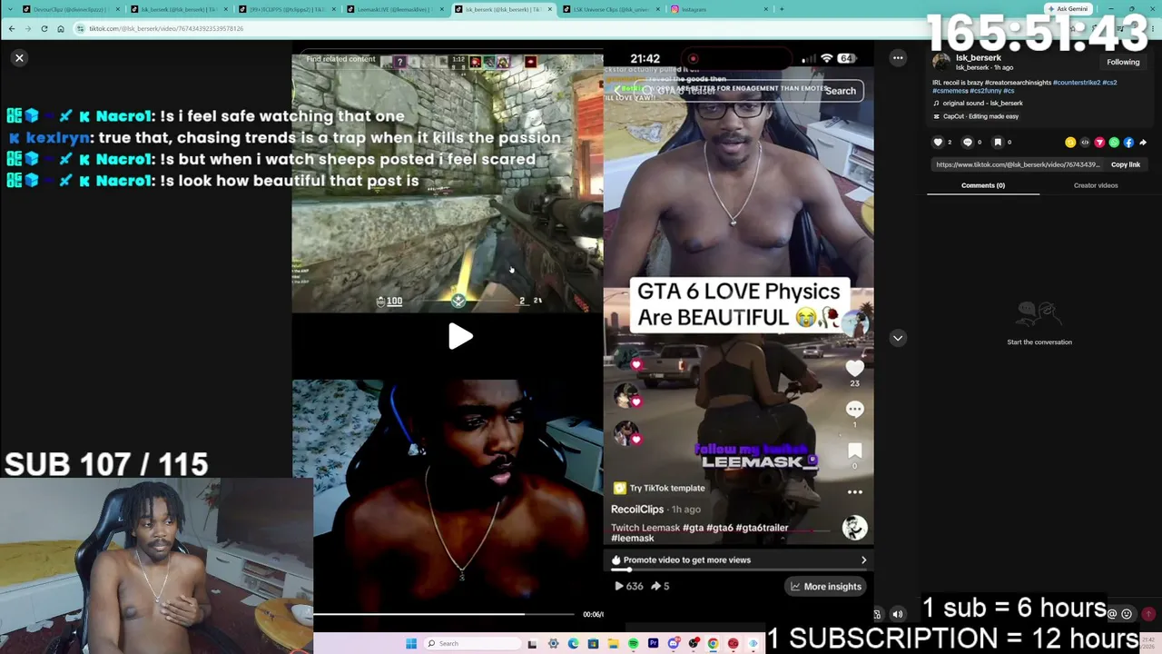
Task: Switch to the Creator videos tab
Action: tap(1096, 185)
